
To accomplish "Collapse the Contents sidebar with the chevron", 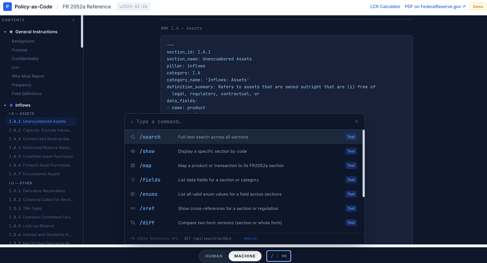I will pos(74,20).
